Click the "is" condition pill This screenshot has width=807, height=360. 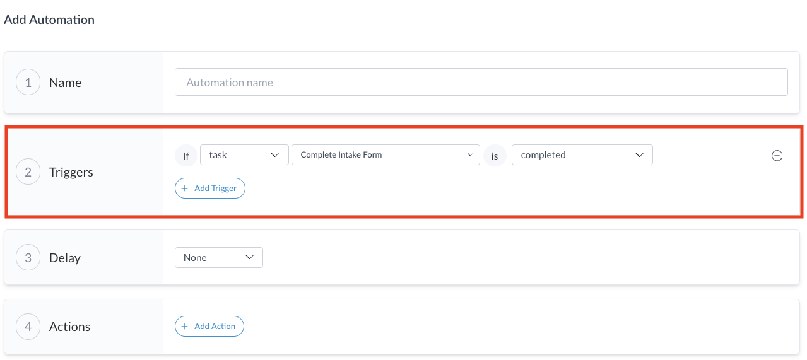click(494, 155)
